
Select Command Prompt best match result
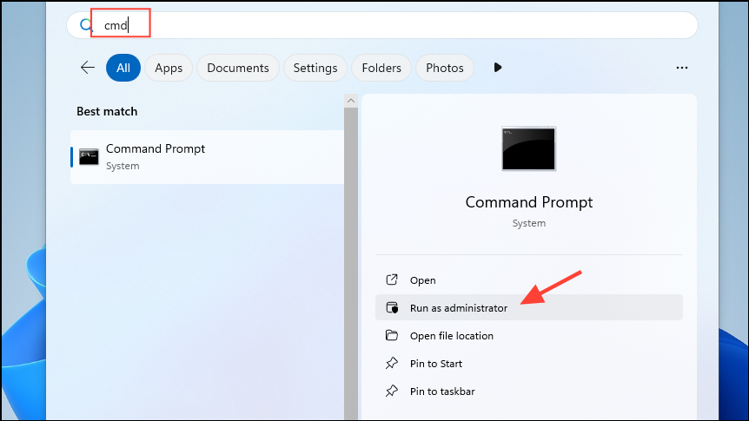(208, 157)
